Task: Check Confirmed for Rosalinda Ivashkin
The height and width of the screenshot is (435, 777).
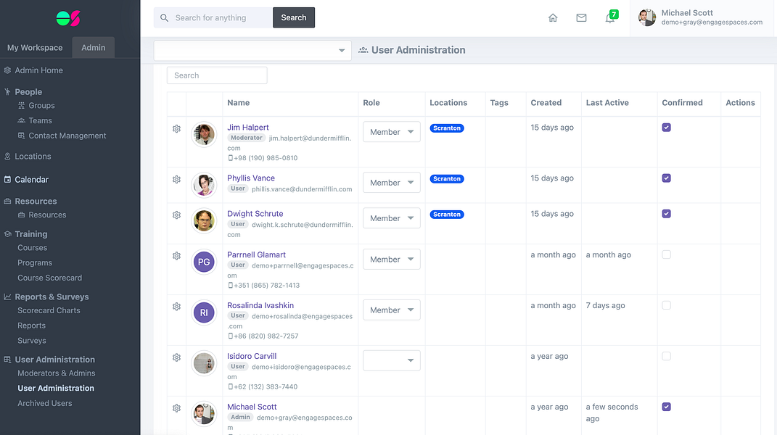Action: [667, 305]
